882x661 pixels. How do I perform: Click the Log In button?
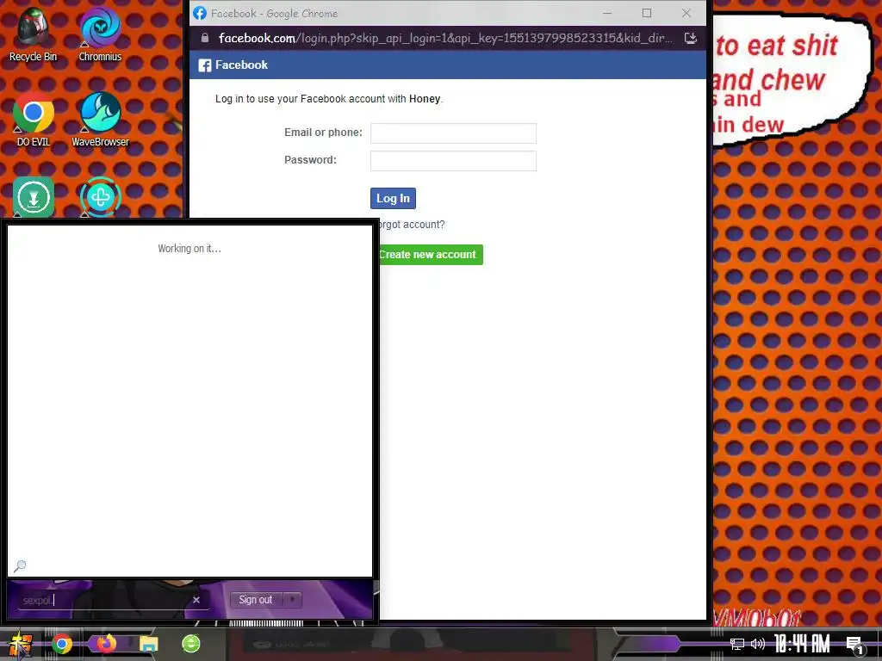pos(393,199)
